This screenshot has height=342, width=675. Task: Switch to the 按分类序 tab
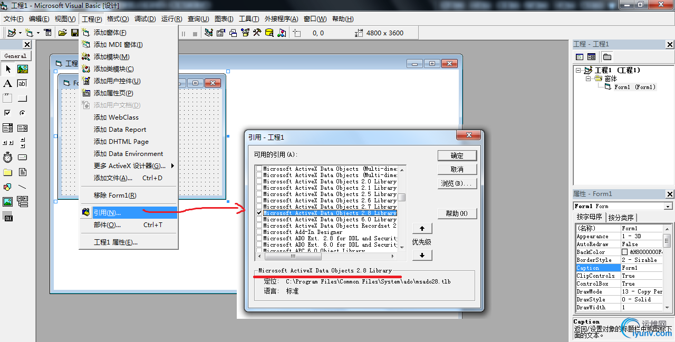coord(622,217)
